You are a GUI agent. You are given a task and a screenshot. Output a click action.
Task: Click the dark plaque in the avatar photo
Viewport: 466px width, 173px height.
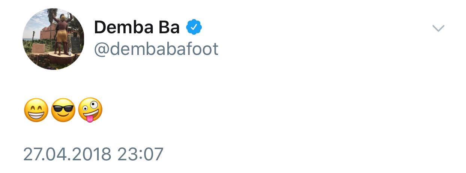click(76, 45)
